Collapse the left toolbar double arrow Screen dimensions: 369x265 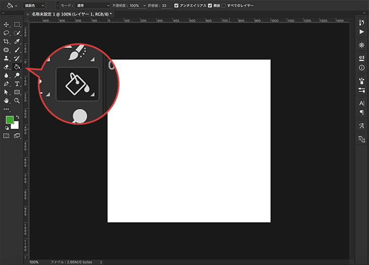(x=3, y=13)
